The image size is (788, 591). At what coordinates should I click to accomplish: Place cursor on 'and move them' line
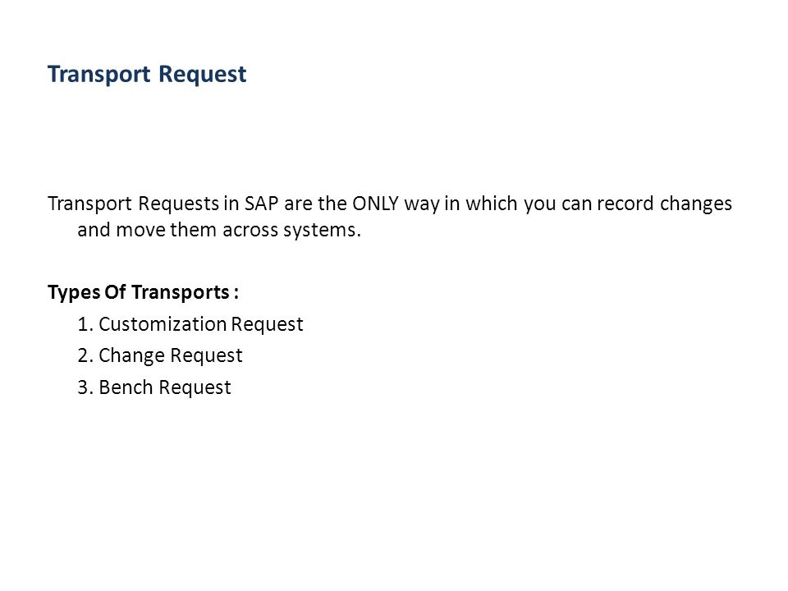pyautogui.click(x=219, y=230)
